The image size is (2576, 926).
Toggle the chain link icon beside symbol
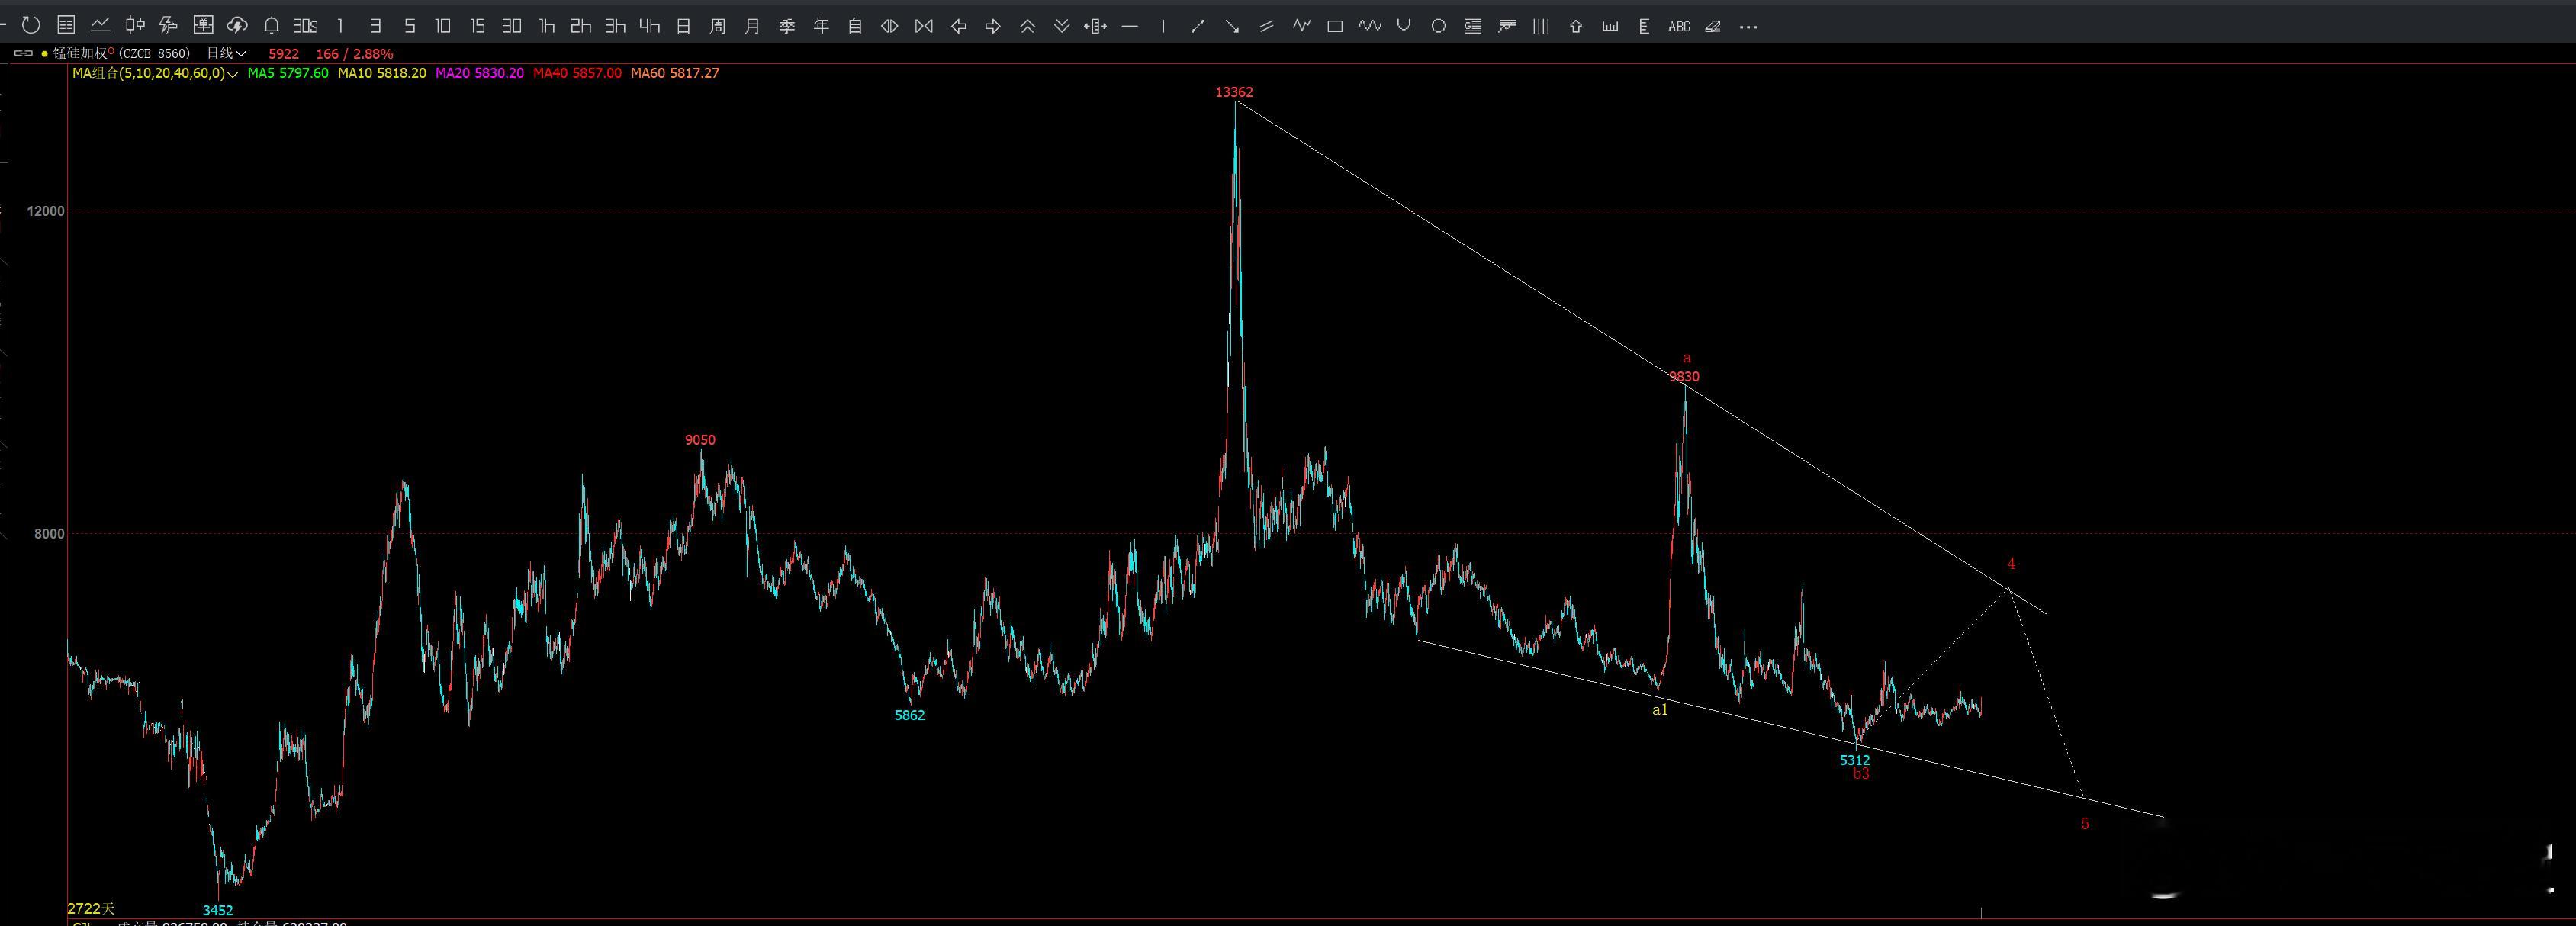(x=22, y=53)
